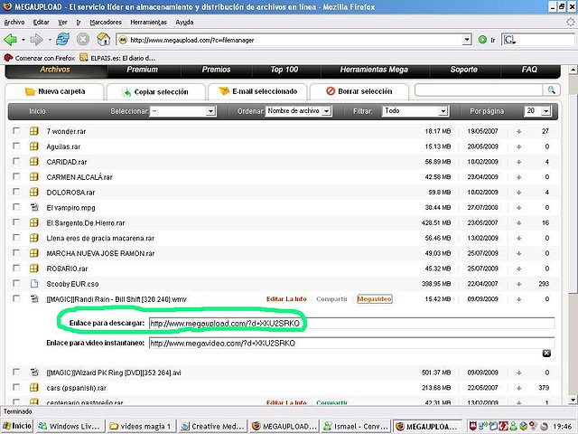Image resolution: width=578 pixels, height=434 pixels.
Task: Click archive icon of cars (pspanish).rar
Action: pyautogui.click(x=34, y=388)
